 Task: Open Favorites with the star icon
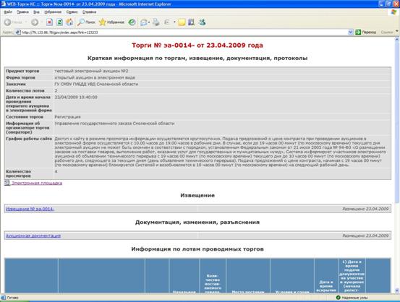click(102, 22)
